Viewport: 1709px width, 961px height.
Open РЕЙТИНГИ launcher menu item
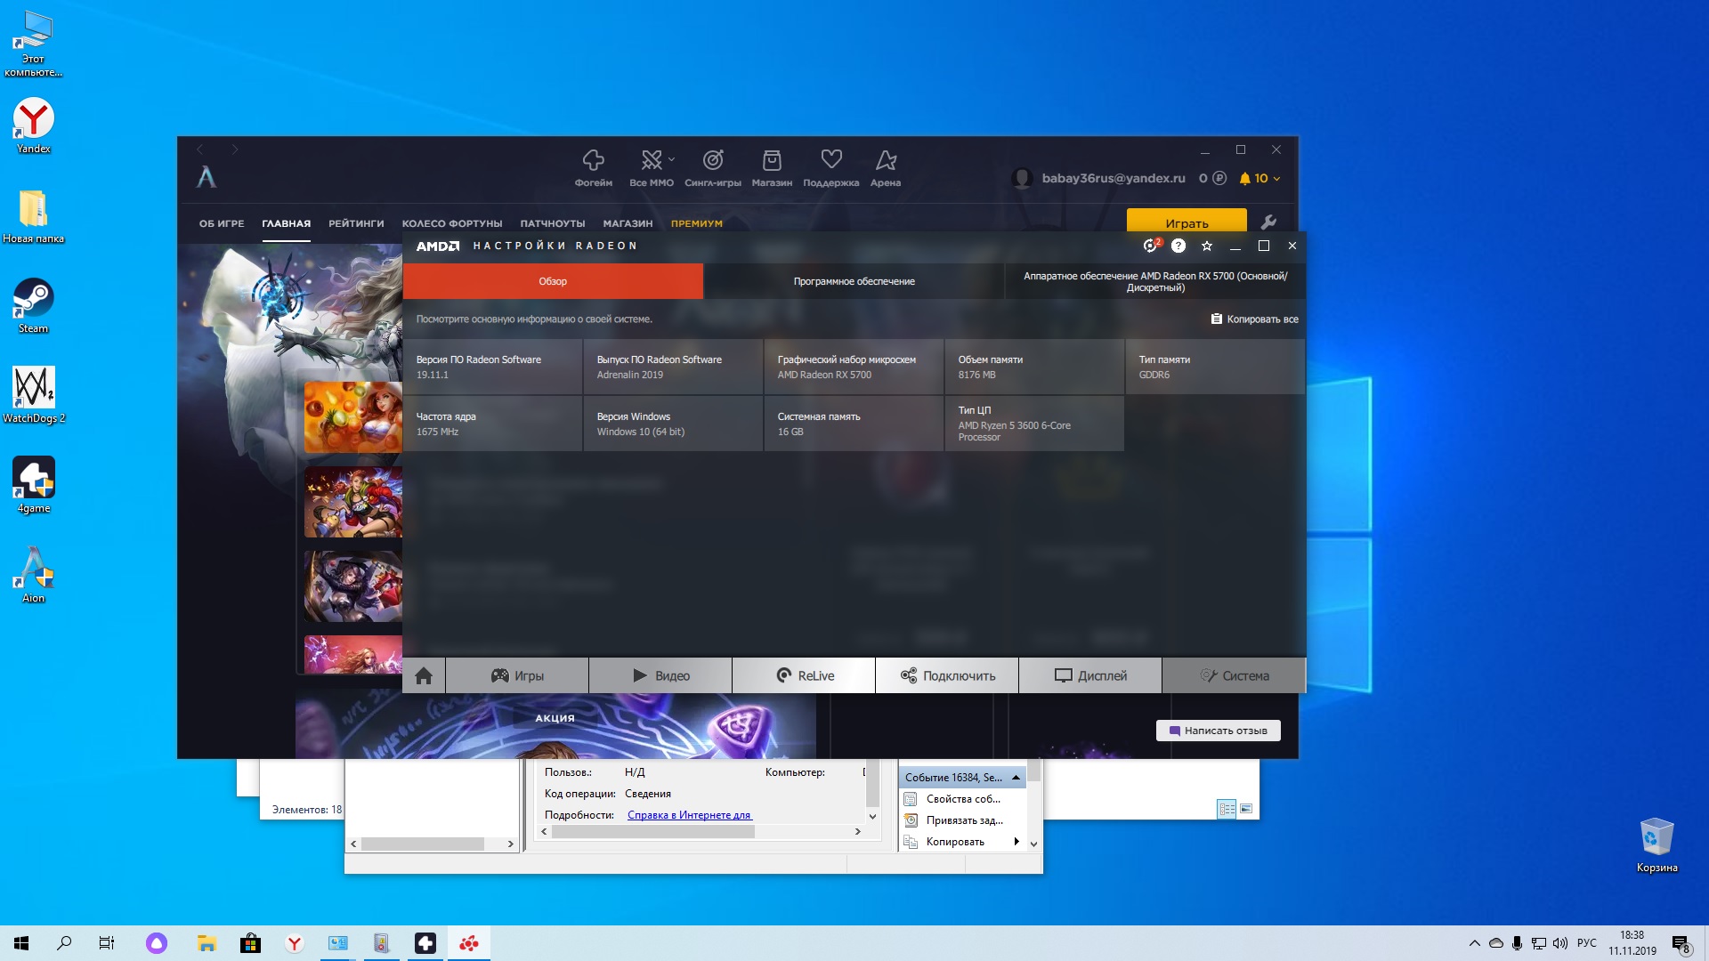356,223
